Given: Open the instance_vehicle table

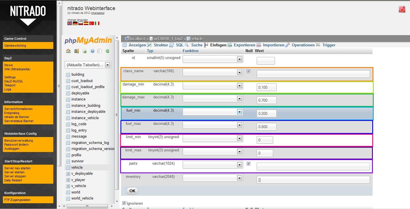Looking at the screenshot, I should click(x=85, y=118).
